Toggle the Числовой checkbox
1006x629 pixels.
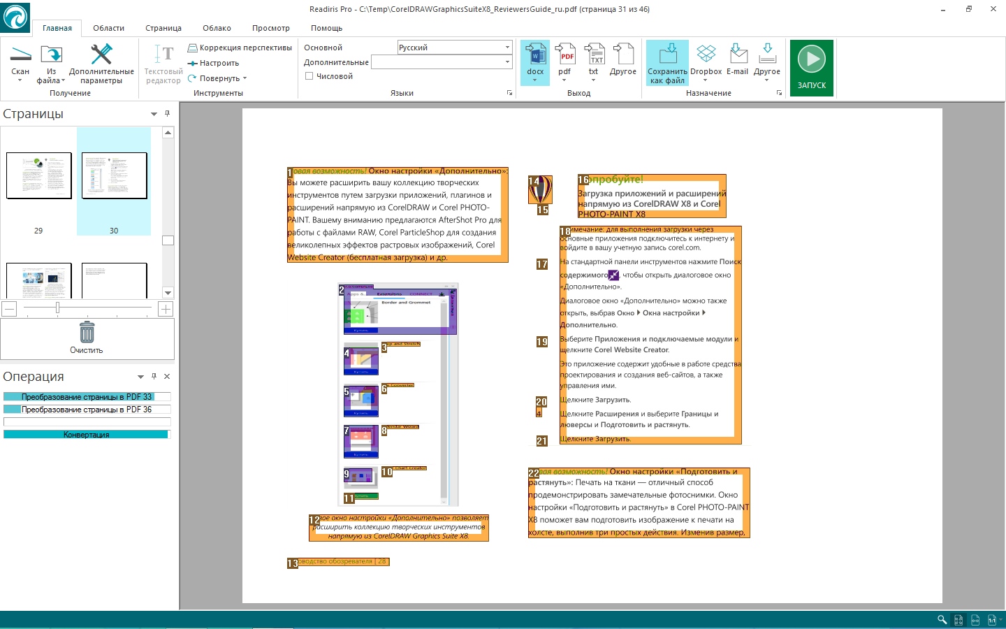coord(309,76)
